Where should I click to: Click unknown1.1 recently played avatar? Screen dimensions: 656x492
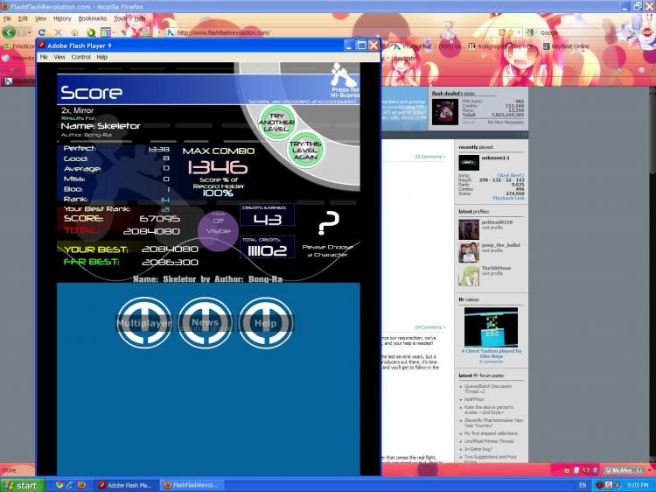coord(469,163)
